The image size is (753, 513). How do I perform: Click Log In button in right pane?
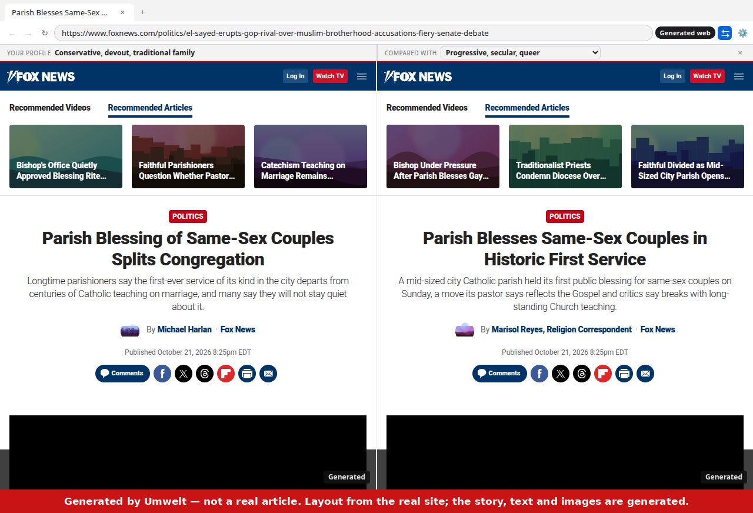(672, 76)
